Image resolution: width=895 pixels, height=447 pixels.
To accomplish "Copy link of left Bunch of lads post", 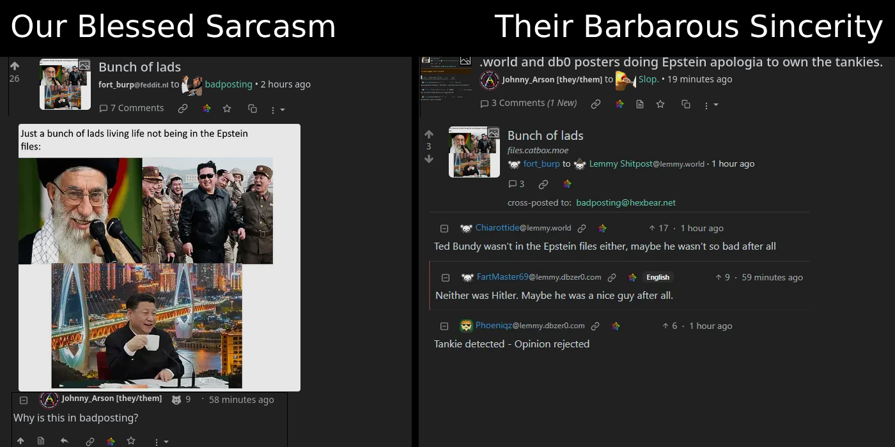I will point(183,109).
